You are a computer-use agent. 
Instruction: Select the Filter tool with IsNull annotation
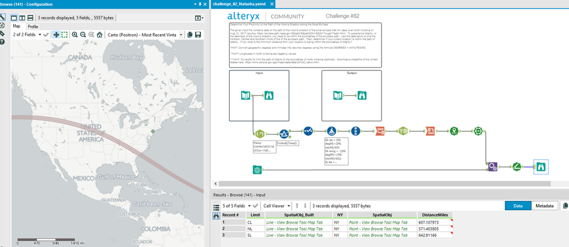click(285, 135)
